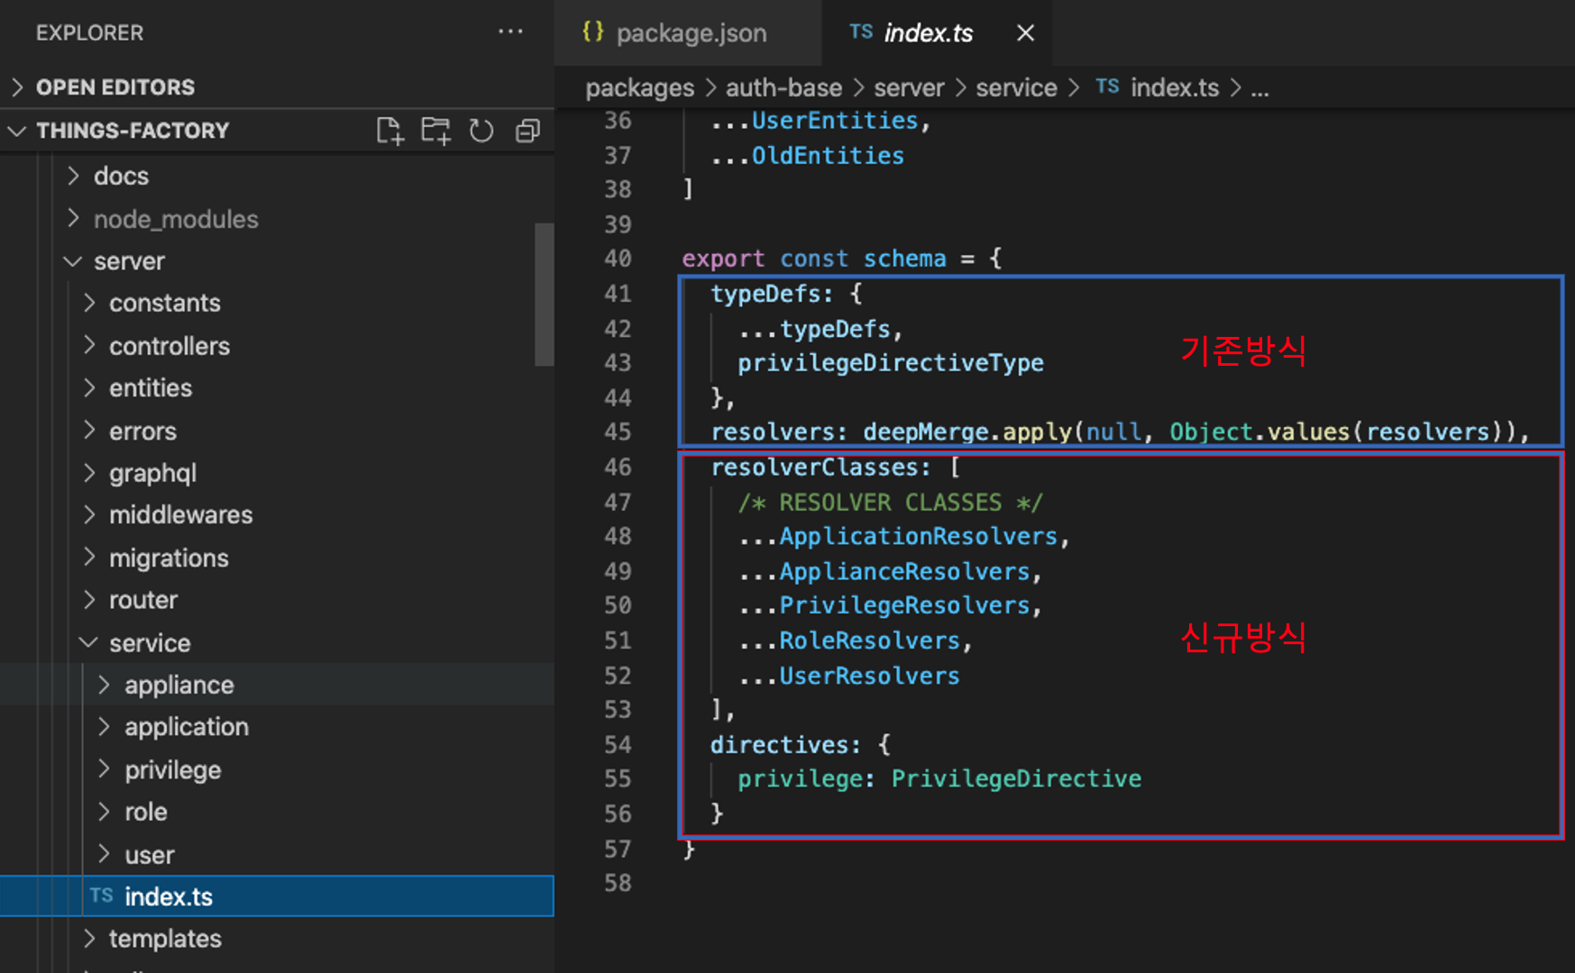Click the JSON icon on package.json tab
Image resolution: width=1575 pixels, height=973 pixels.
coord(592,32)
